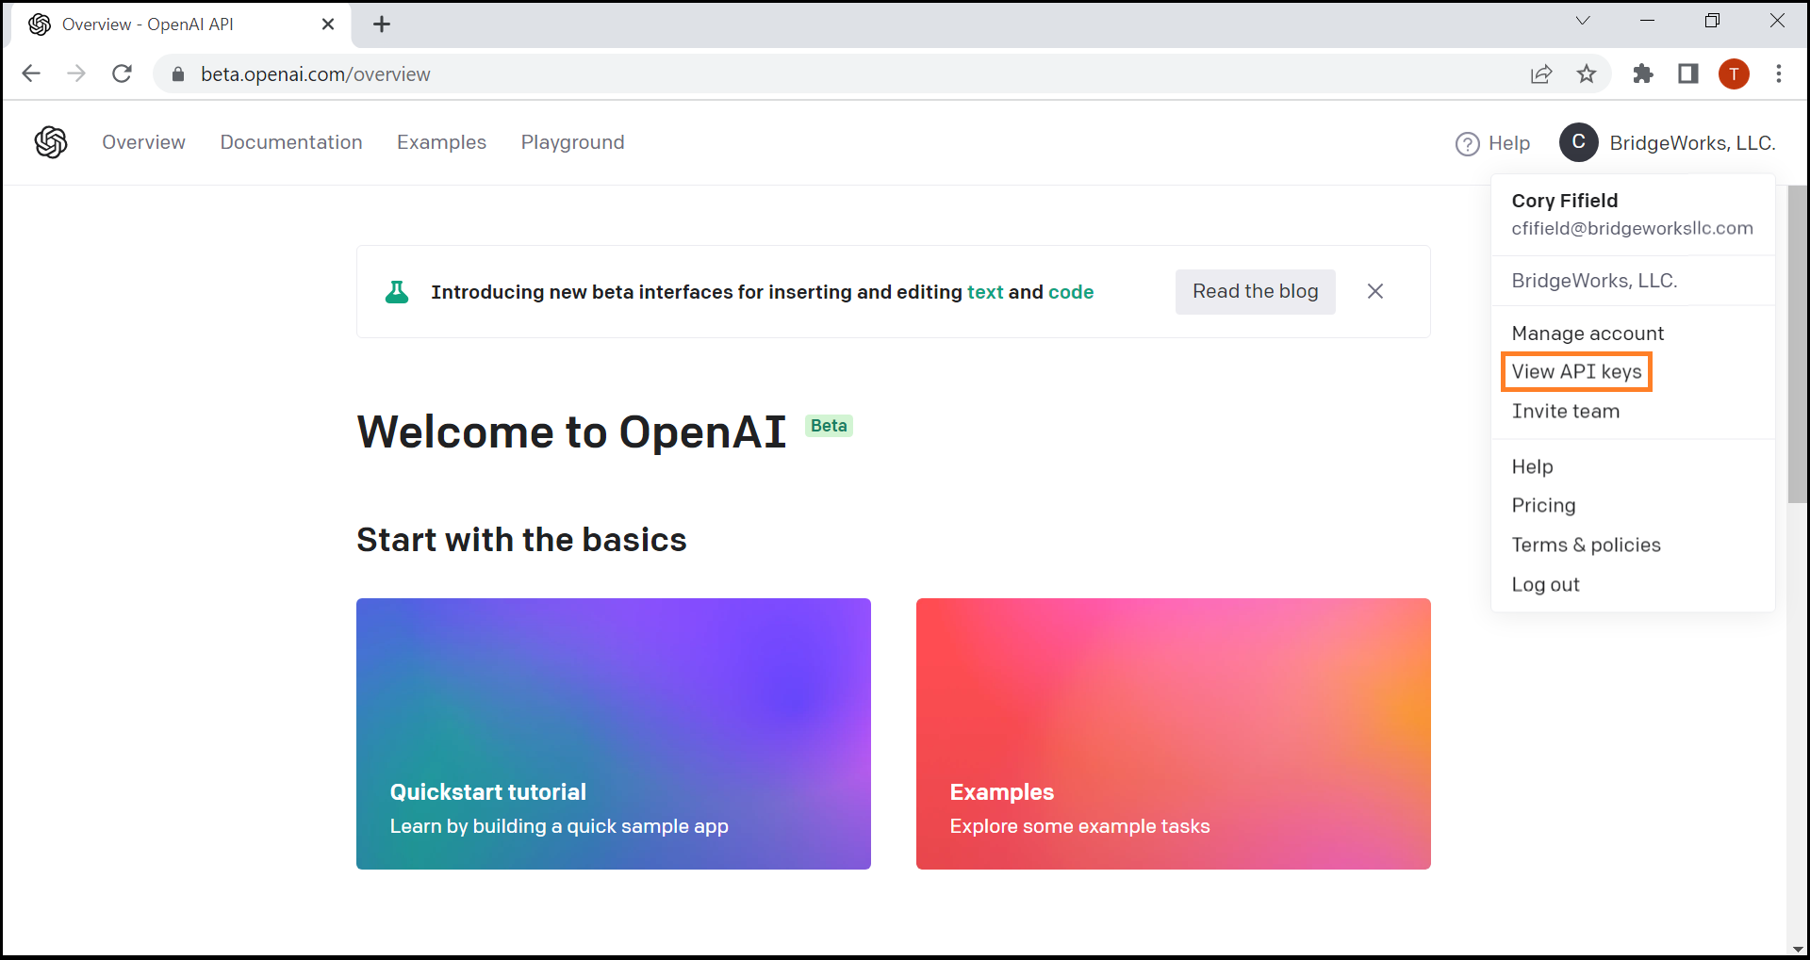Open the Chrome three-dot menu
Image resolution: width=1810 pixels, height=960 pixels.
point(1779,73)
